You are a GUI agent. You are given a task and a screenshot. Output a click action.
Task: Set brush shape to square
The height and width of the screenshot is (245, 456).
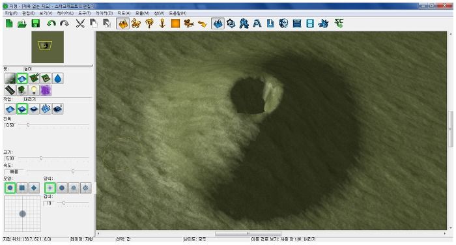tap(22, 188)
